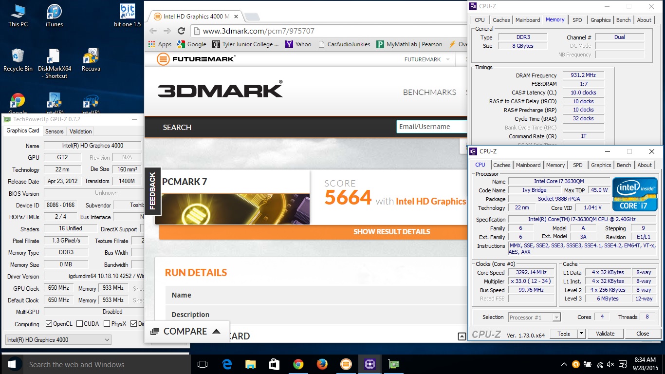
Task: Open the CarAudioJunkies bookmark
Action: click(x=345, y=44)
